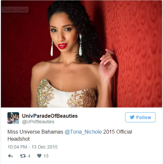Viewport: 163px width, 164px height.
Task: Click the word Headshot in tweet
Action: [x=18, y=139]
